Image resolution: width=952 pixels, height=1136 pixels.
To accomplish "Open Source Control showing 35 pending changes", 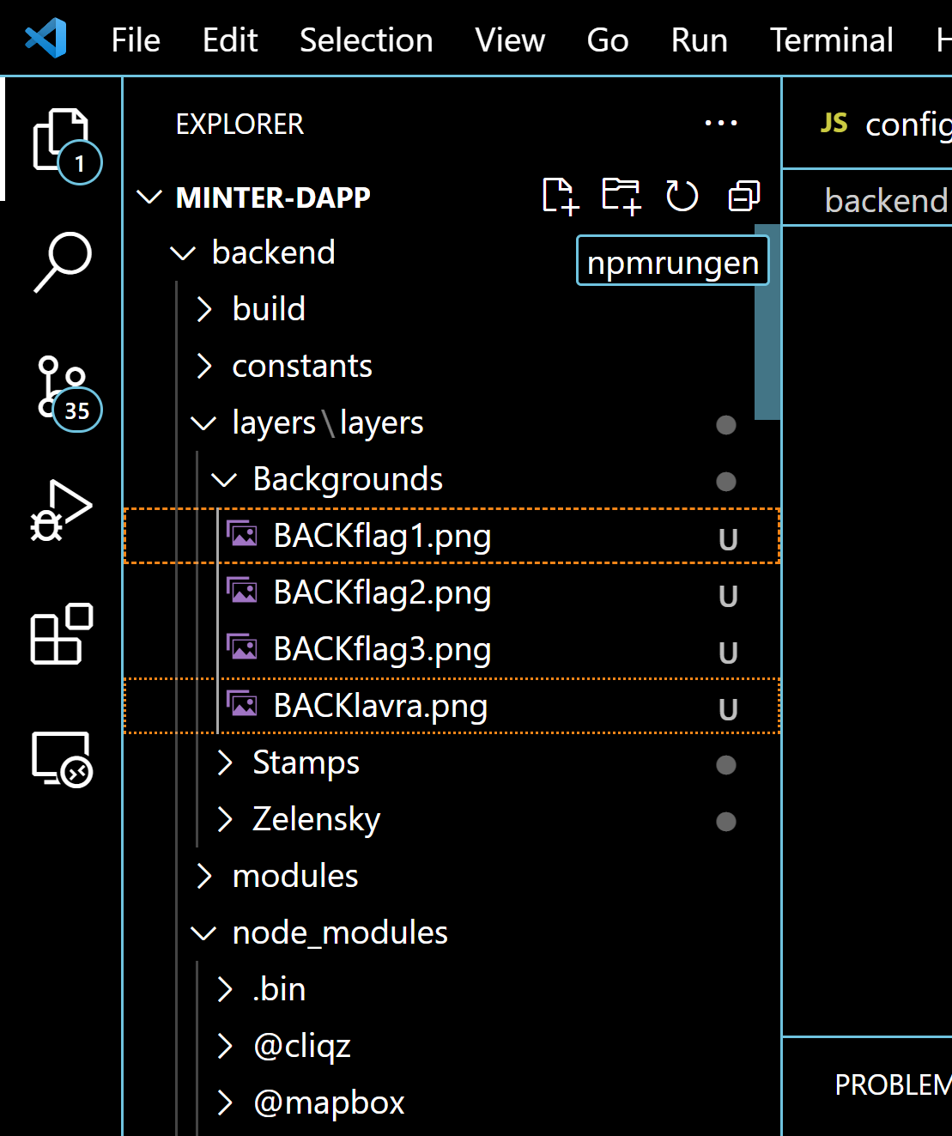I will (62, 389).
